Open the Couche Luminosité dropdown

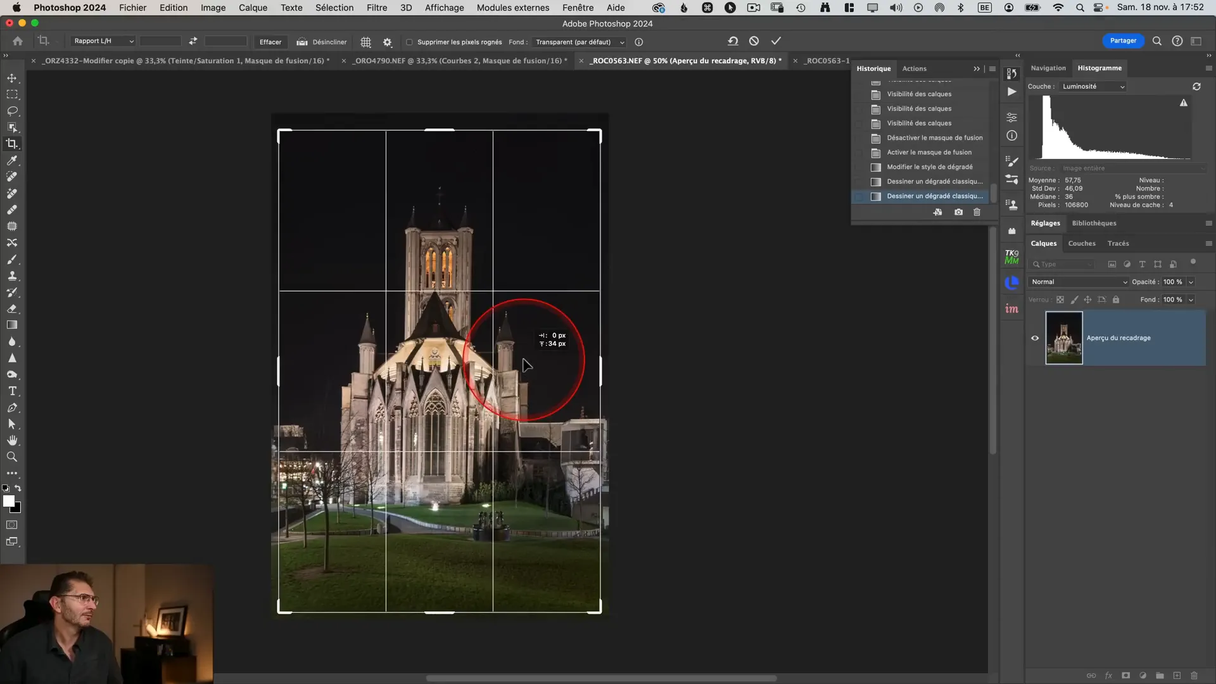[x=1093, y=87]
